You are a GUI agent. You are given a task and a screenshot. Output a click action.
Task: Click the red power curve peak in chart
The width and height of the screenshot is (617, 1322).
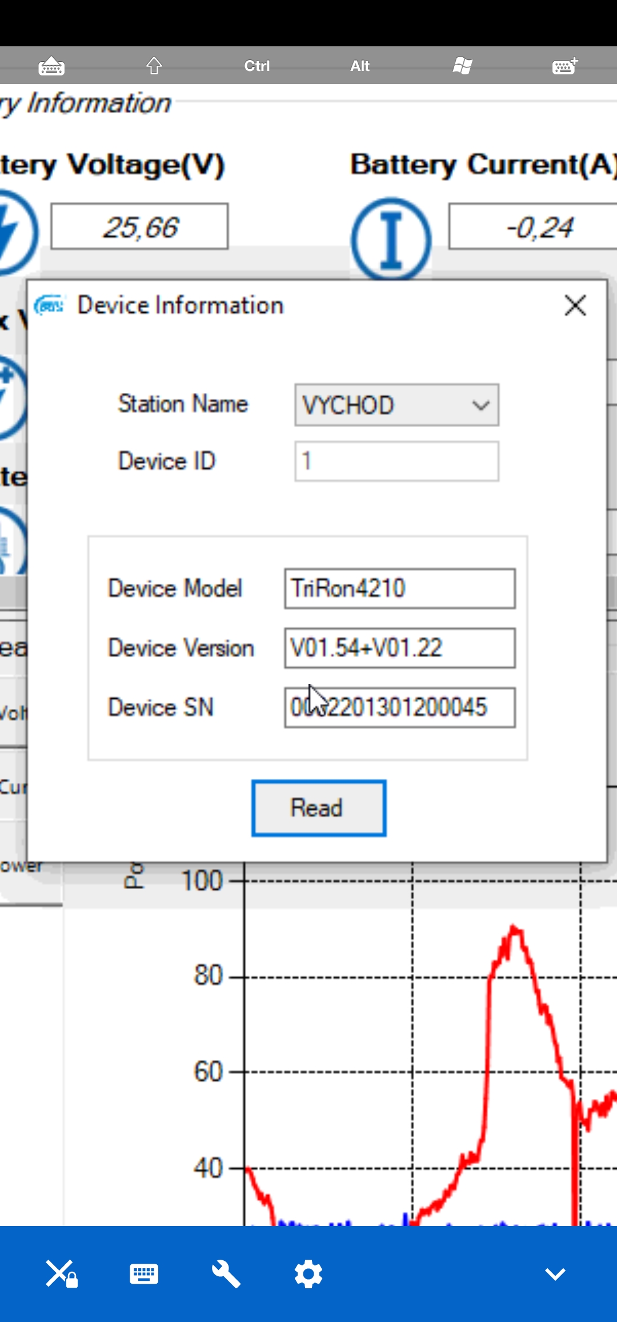pyautogui.click(x=514, y=930)
